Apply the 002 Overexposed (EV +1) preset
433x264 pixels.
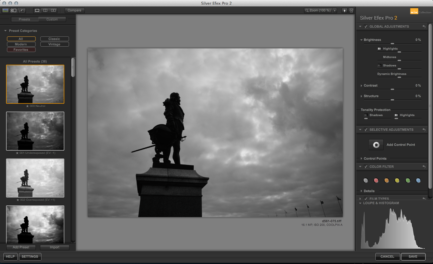pos(35,178)
